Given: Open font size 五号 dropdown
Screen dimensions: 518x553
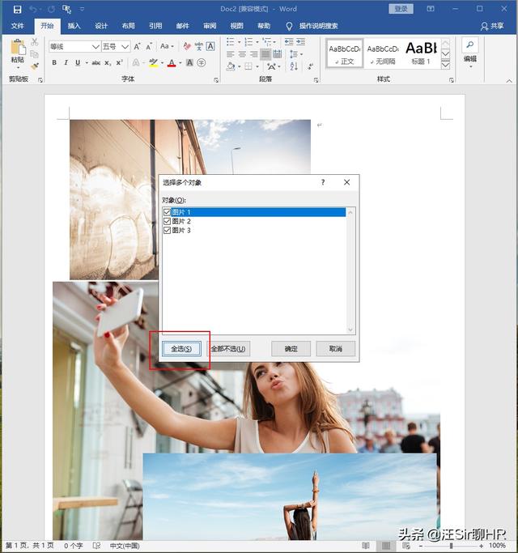Looking at the screenshot, I should point(125,46).
